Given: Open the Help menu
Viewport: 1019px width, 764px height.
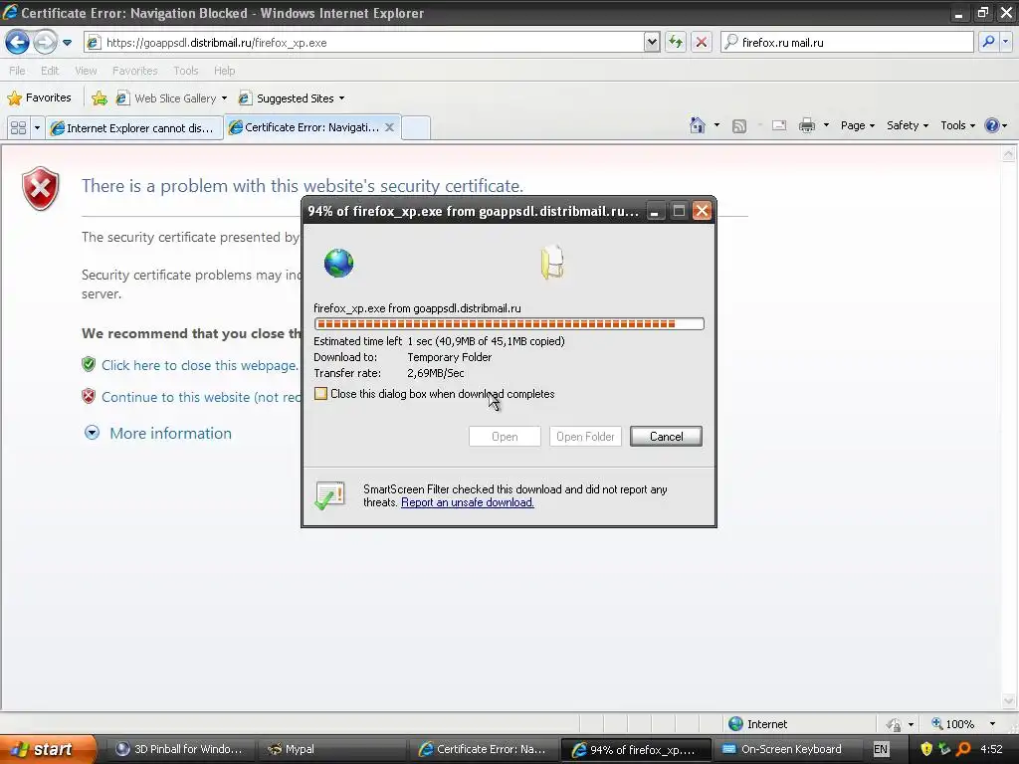Looking at the screenshot, I should click(x=225, y=71).
